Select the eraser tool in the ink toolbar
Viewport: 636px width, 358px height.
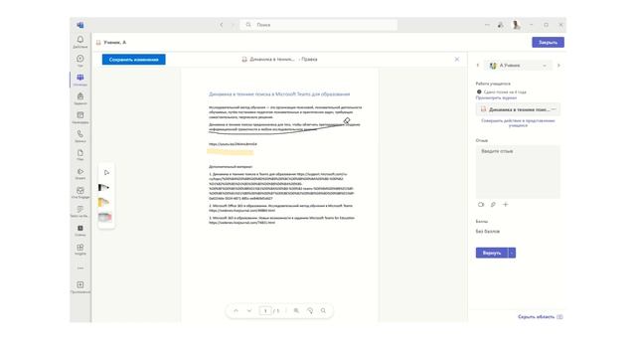[104, 217]
